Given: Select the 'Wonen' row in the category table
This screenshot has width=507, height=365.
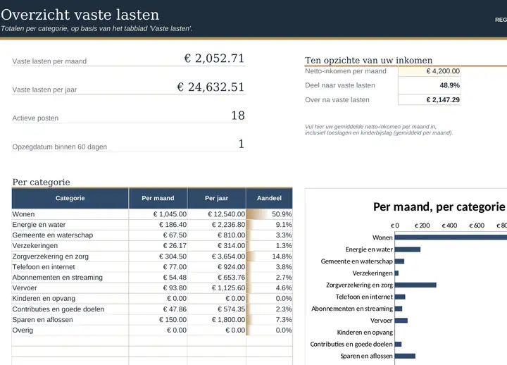Looking at the screenshot, I should (152, 214).
